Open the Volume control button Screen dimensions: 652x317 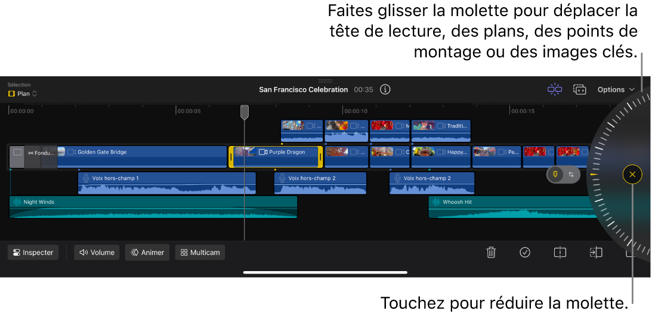click(97, 252)
